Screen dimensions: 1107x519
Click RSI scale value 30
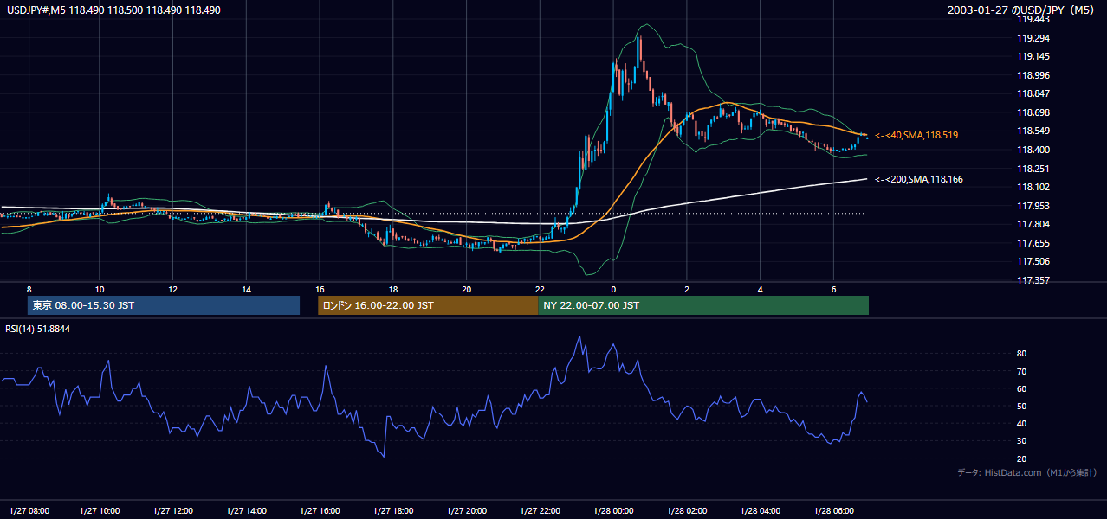click(x=1021, y=441)
